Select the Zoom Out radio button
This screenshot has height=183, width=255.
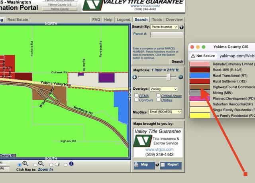point(35,165)
